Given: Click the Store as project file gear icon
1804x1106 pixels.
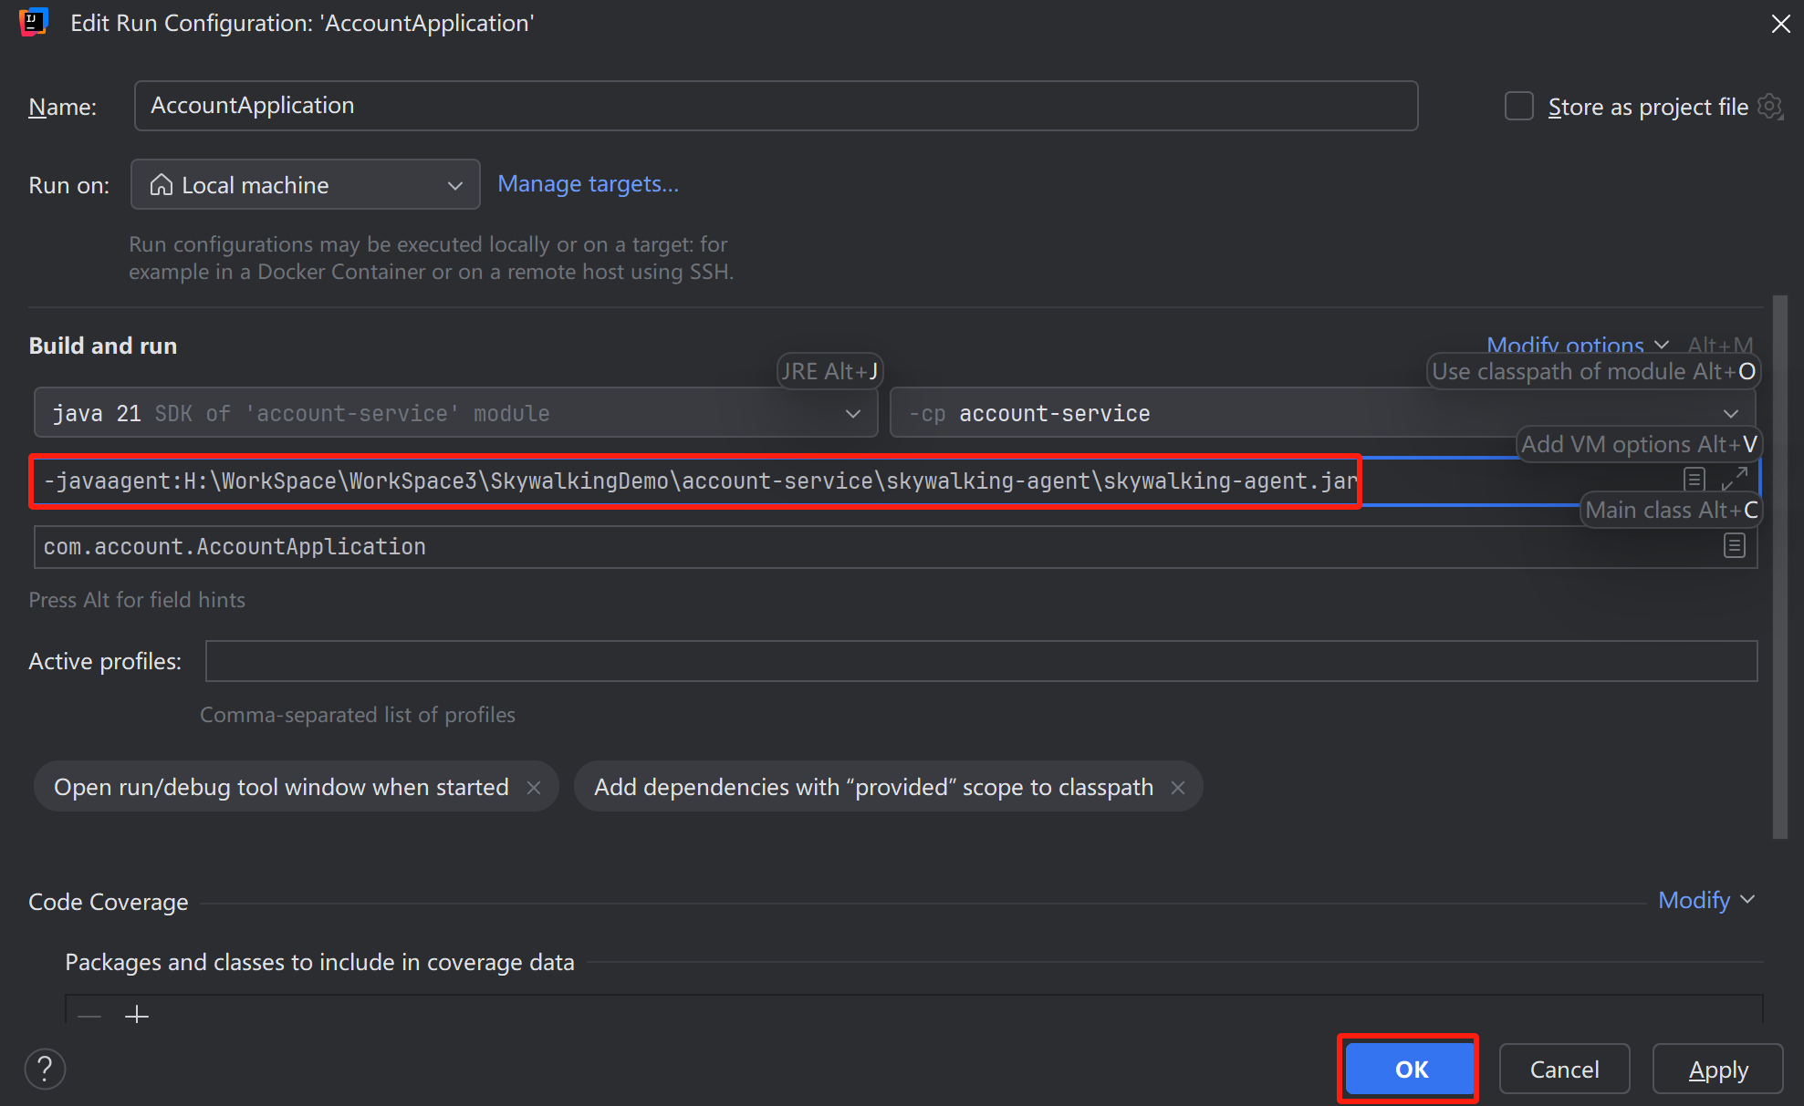Looking at the screenshot, I should (x=1769, y=107).
